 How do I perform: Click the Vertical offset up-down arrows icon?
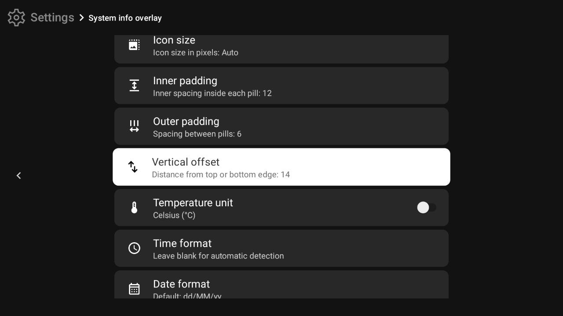tap(133, 167)
